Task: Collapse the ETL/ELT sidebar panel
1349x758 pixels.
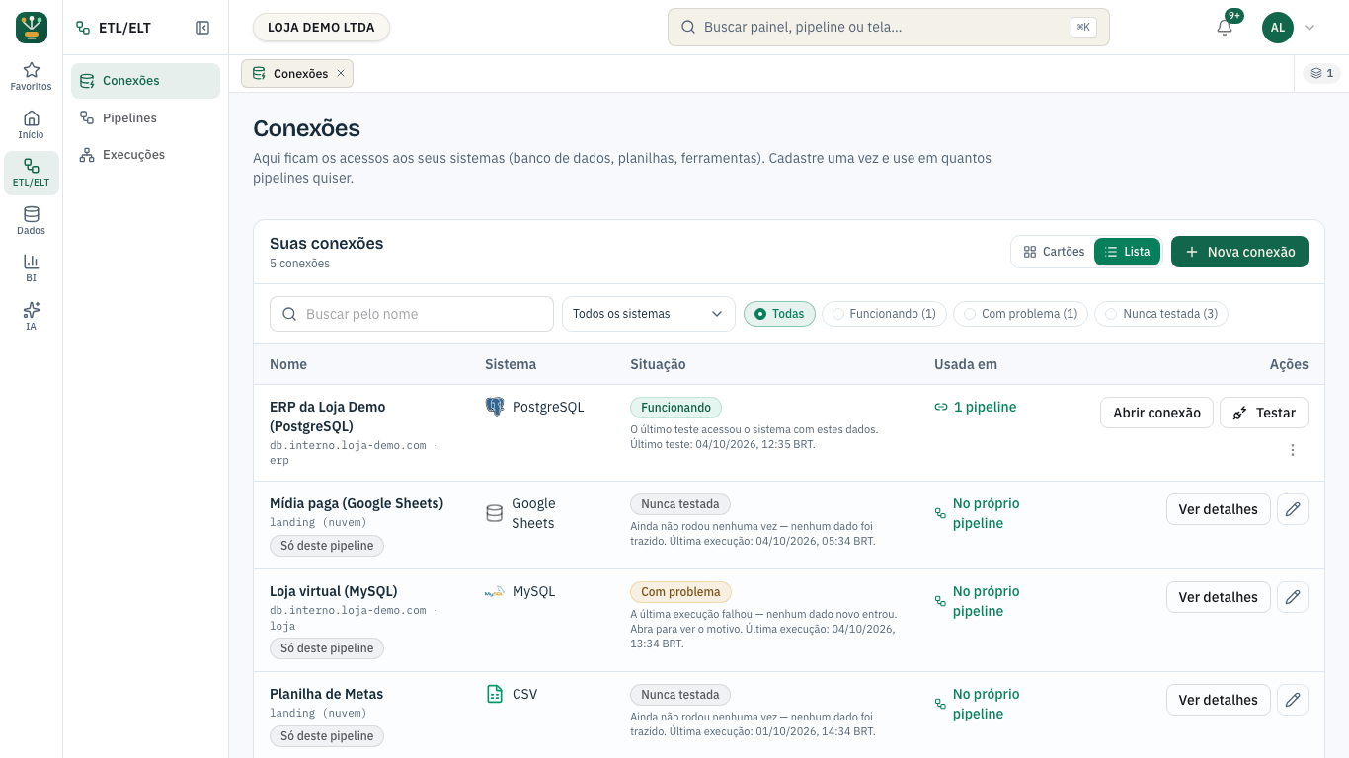Action: point(202,28)
